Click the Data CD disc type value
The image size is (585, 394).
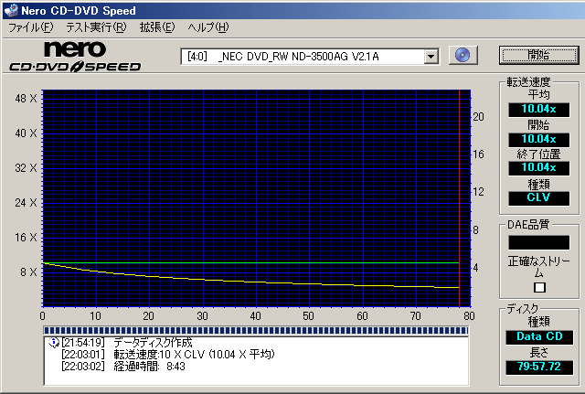(539, 337)
